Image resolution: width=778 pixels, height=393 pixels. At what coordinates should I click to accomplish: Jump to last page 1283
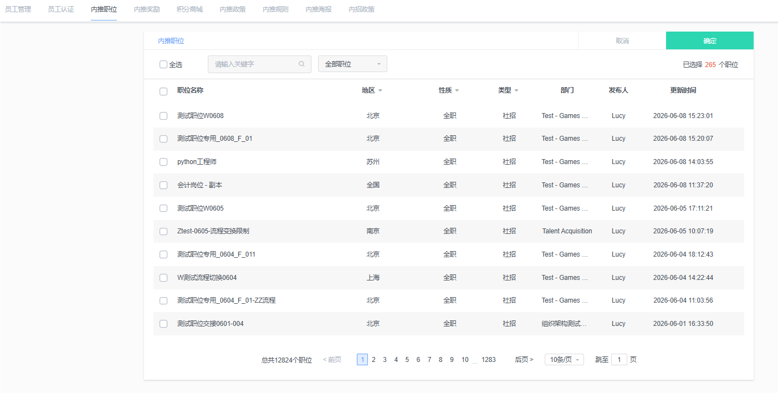489,360
